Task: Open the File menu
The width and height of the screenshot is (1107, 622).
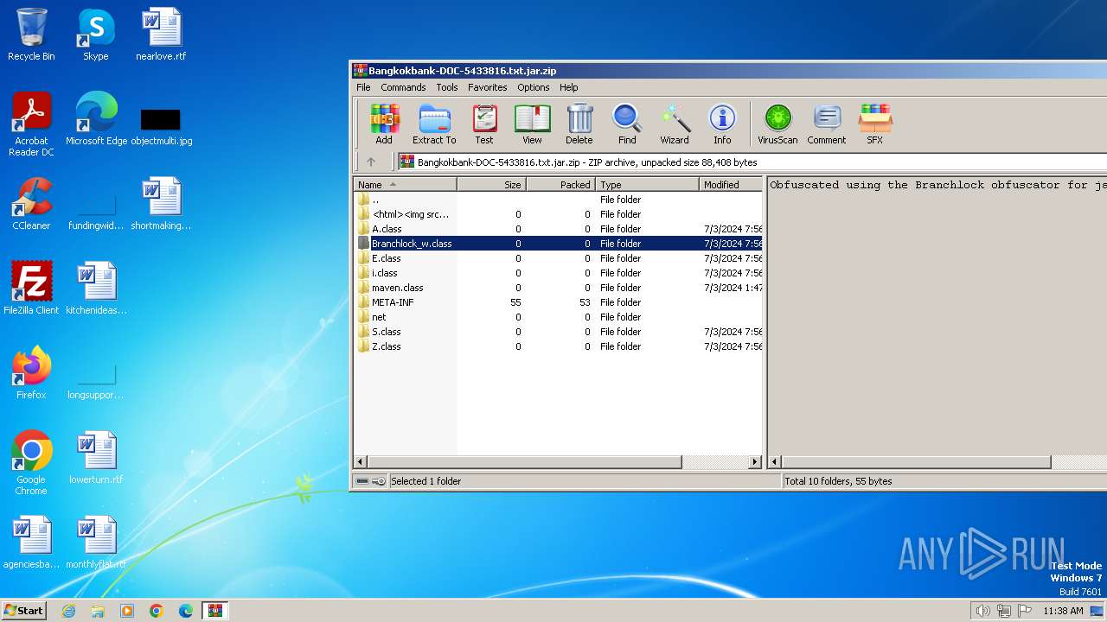Action: [x=363, y=87]
